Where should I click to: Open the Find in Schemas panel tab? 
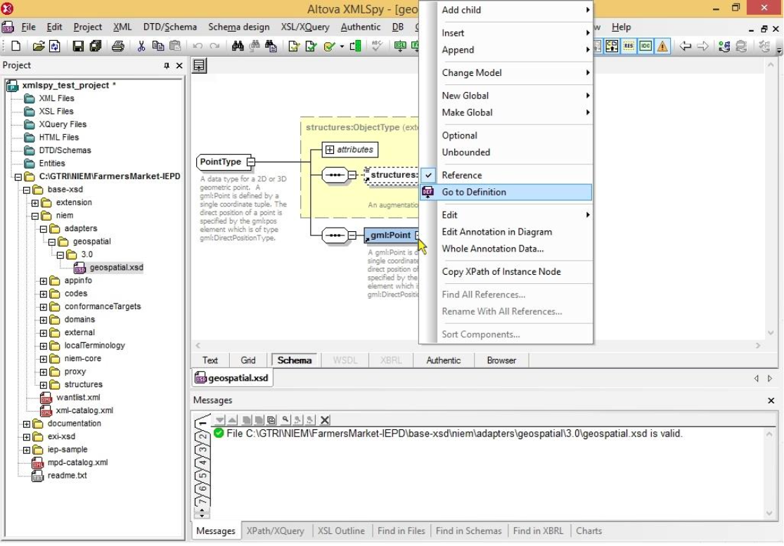click(468, 531)
